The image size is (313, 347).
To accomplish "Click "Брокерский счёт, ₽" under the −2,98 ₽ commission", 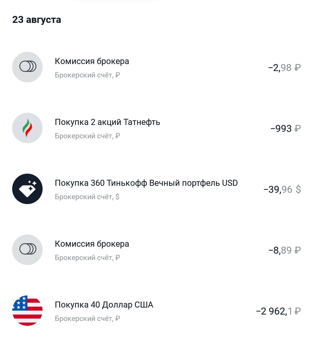I will pyautogui.click(x=87, y=75).
